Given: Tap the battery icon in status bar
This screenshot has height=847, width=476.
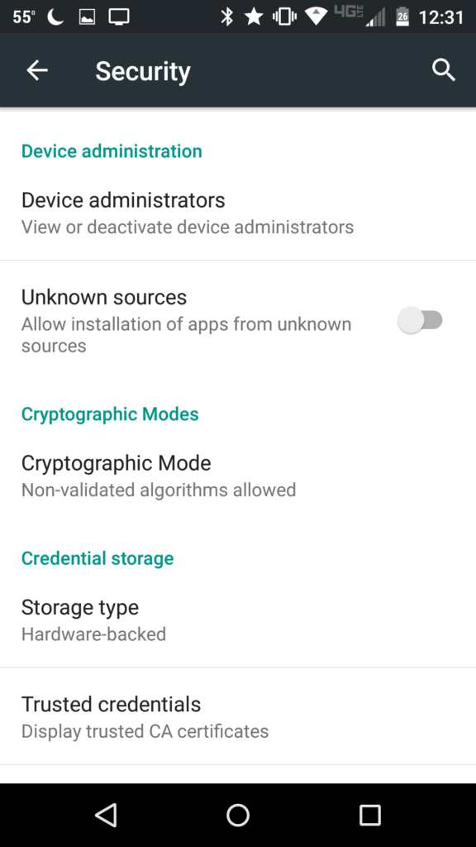Looking at the screenshot, I should (x=402, y=17).
